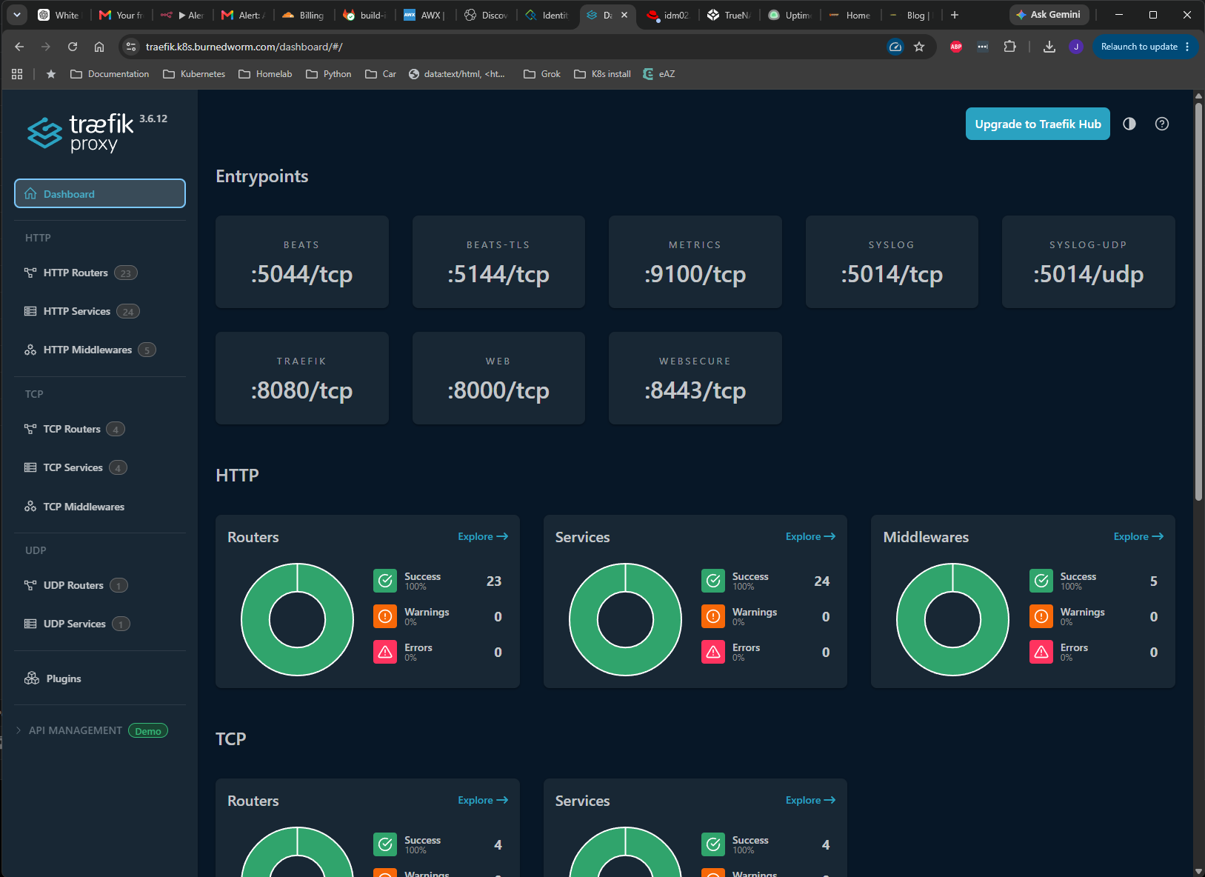Explore HTTP Routers link
Image resolution: width=1205 pixels, height=877 pixels.
click(483, 536)
